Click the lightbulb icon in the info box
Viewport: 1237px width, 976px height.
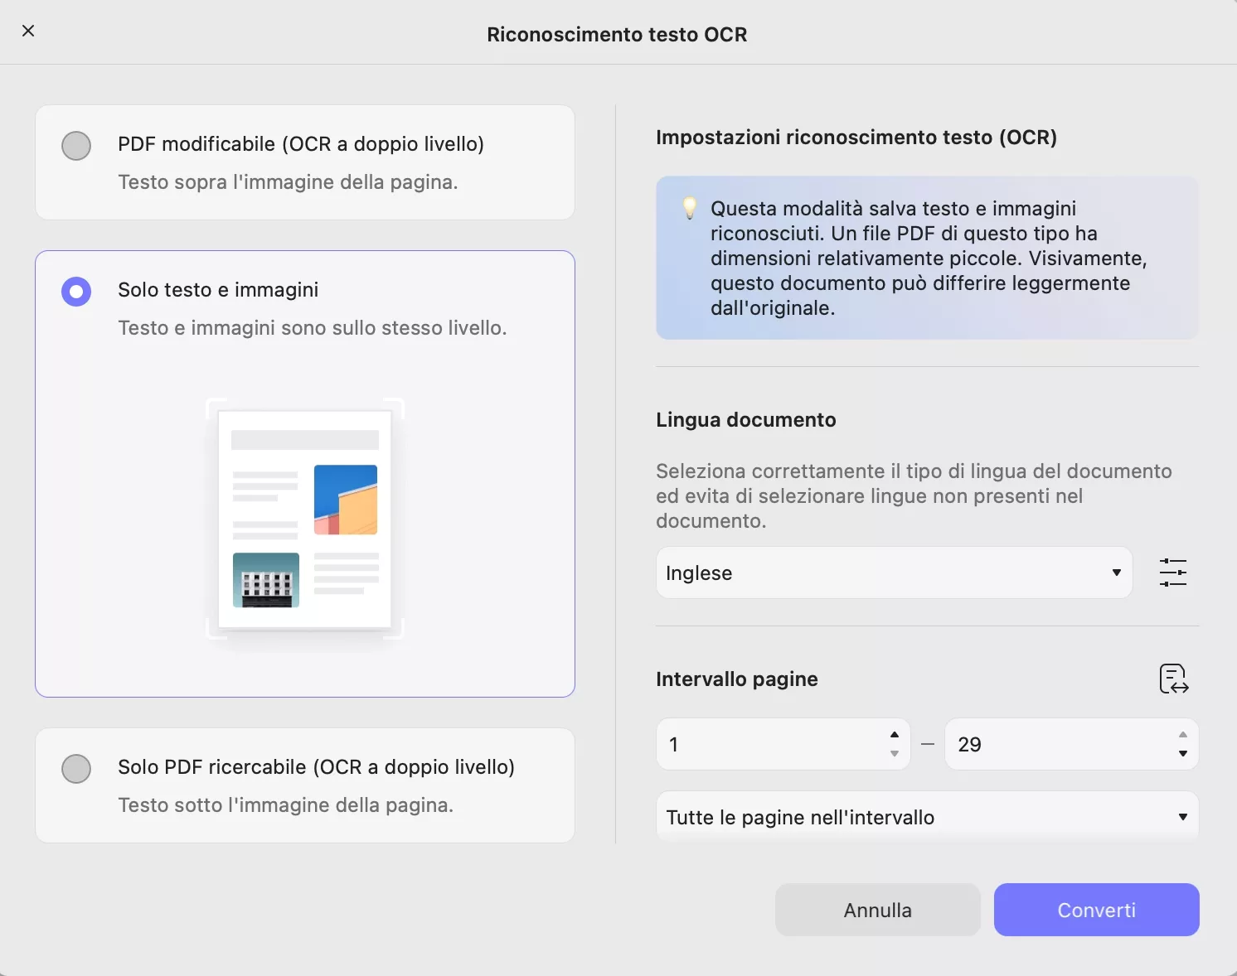tap(691, 209)
